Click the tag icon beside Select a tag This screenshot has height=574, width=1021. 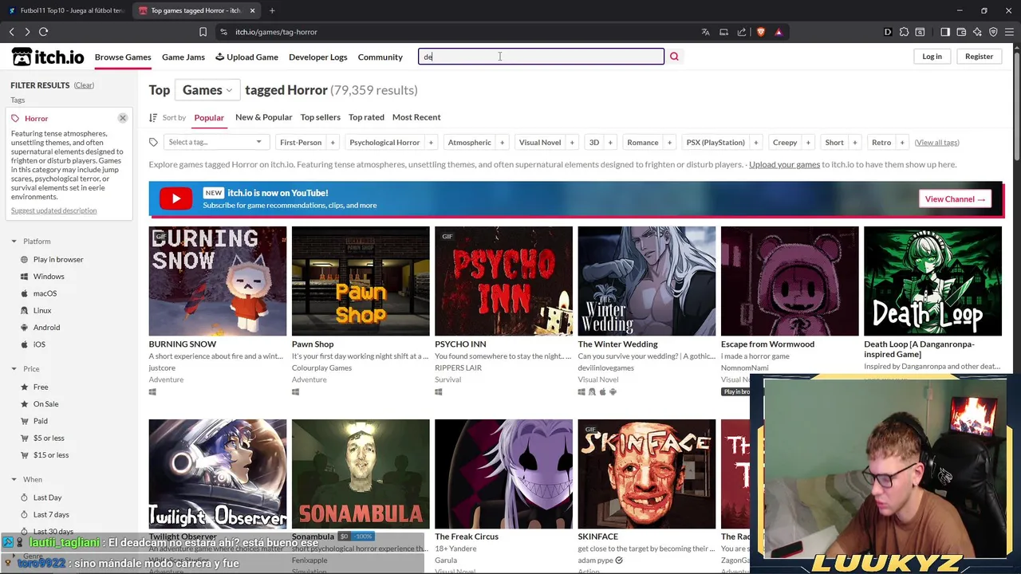coord(153,143)
